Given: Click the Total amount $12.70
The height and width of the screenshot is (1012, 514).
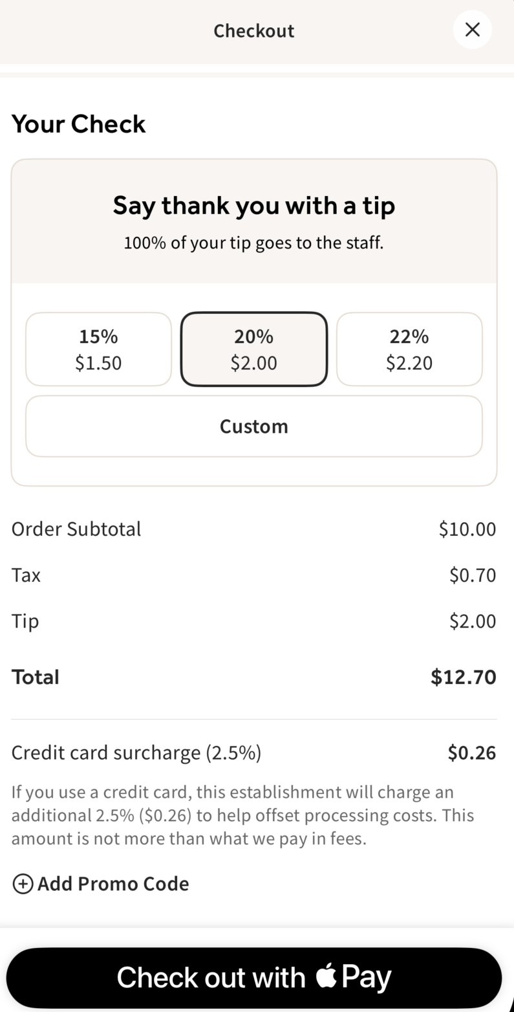Looking at the screenshot, I should click(x=464, y=677).
